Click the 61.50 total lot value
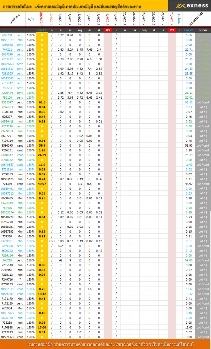Screen dimensions: 211x349 [x=189, y=102]
